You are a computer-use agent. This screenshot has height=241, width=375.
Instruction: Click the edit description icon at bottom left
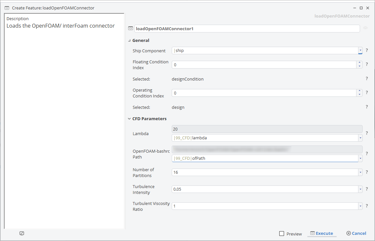pos(22,233)
